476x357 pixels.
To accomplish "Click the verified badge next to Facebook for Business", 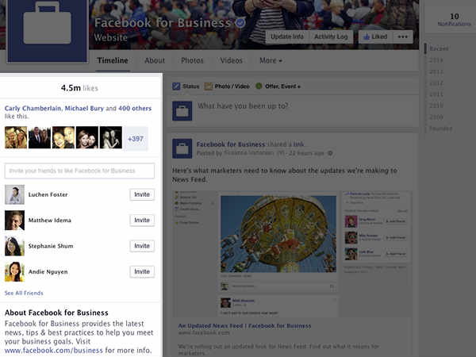I will pos(240,23).
